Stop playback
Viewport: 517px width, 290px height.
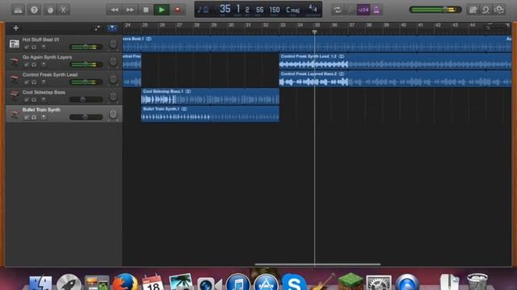click(x=145, y=10)
